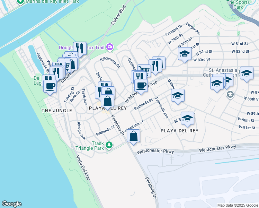Click the Veragua Dr street label
259x208 pixels.
pyautogui.click(x=173, y=30)
